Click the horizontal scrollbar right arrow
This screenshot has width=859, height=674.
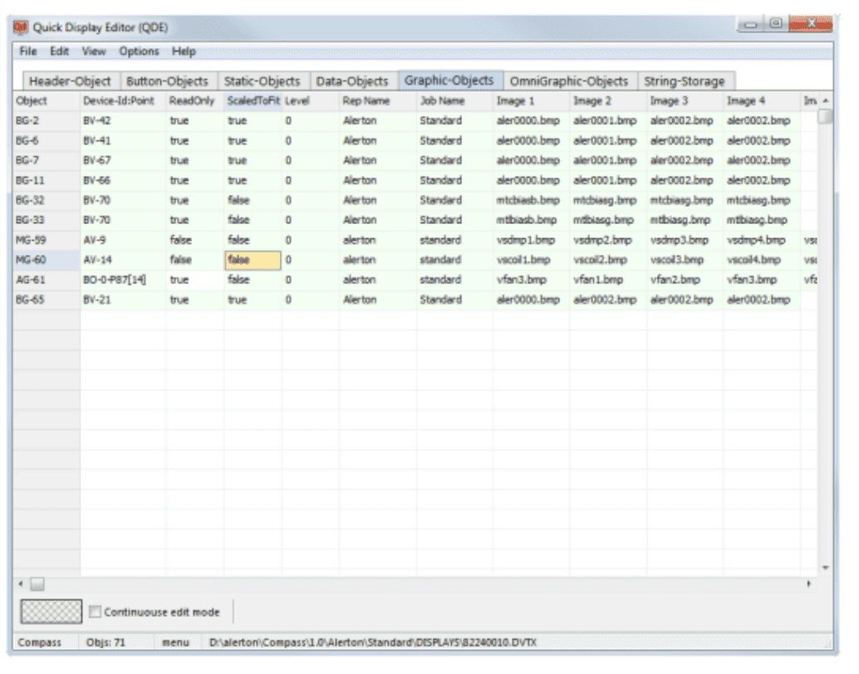(x=809, y=584)
